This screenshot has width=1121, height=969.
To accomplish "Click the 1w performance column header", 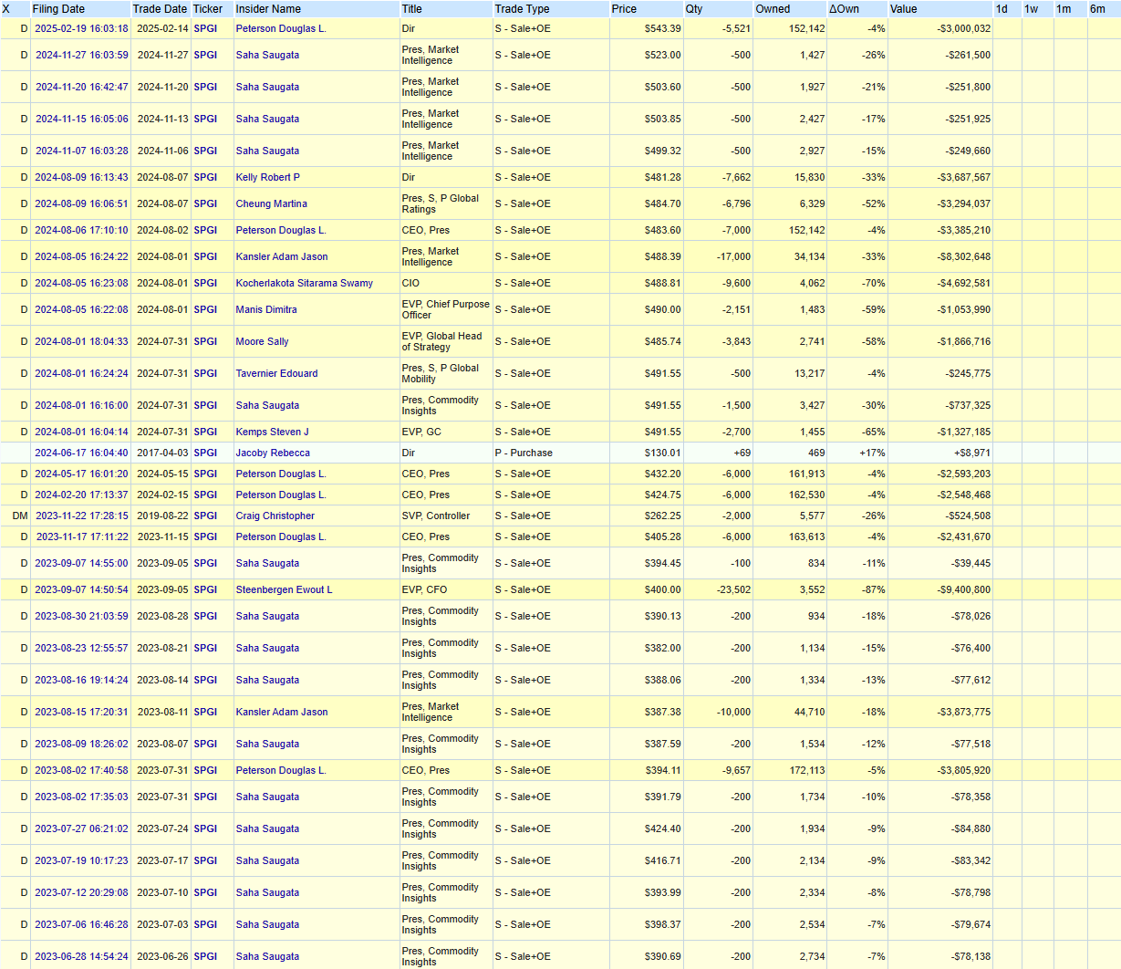I will click(1032, 9).
